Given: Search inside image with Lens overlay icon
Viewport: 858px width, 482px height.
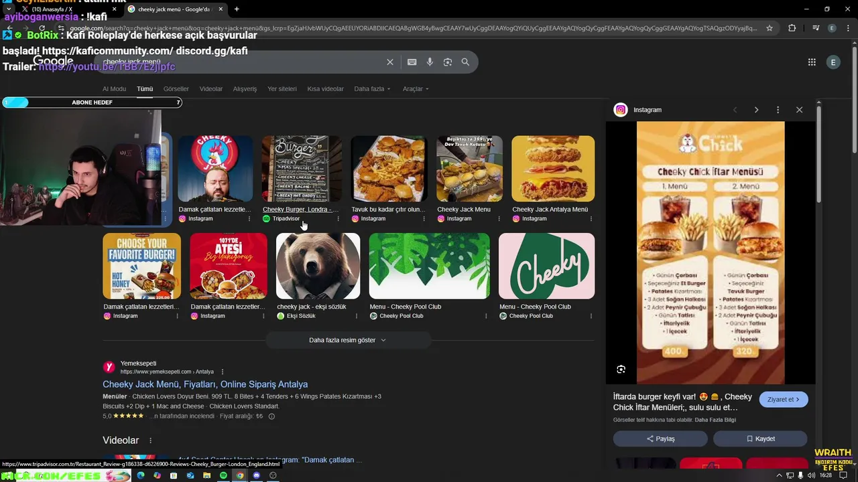Looking at the screenshot, I should pos(621,370).
